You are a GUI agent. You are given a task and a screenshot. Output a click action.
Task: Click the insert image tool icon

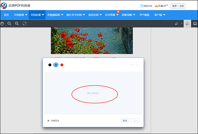coord(195,23)
